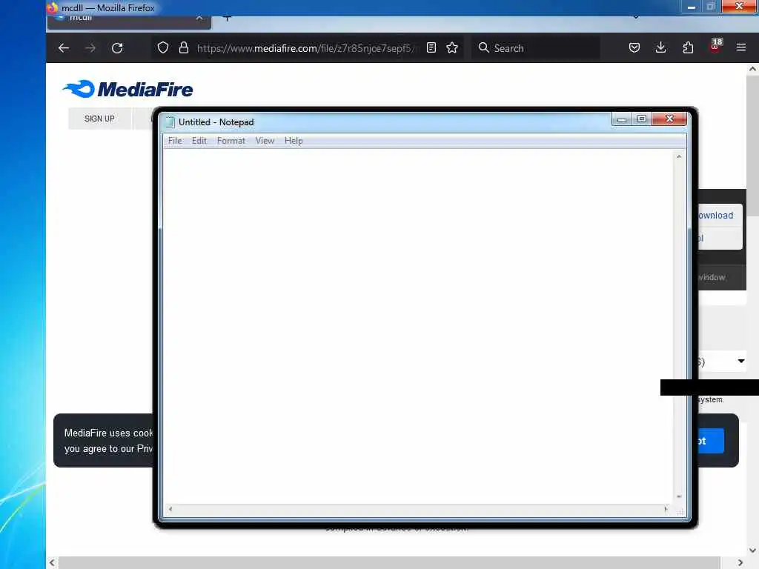Click browser page scrollbar up arrow
The height and width of the screenshot is (569, 759).
(752, 69)
